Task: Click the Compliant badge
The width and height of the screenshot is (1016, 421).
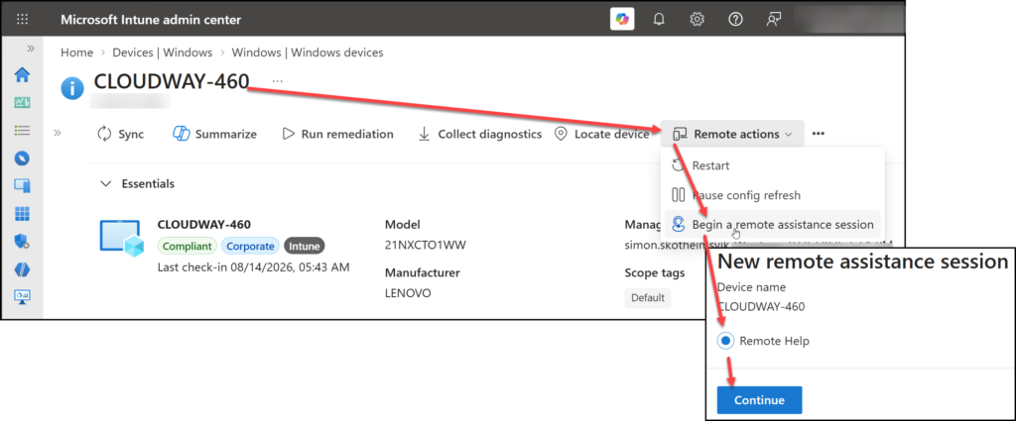Action: tap(188, 246)
